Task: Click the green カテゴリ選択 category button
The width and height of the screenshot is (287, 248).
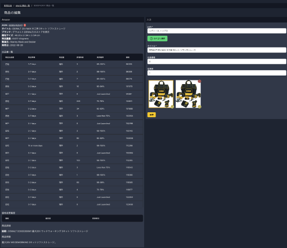Action: coord(157,38)
